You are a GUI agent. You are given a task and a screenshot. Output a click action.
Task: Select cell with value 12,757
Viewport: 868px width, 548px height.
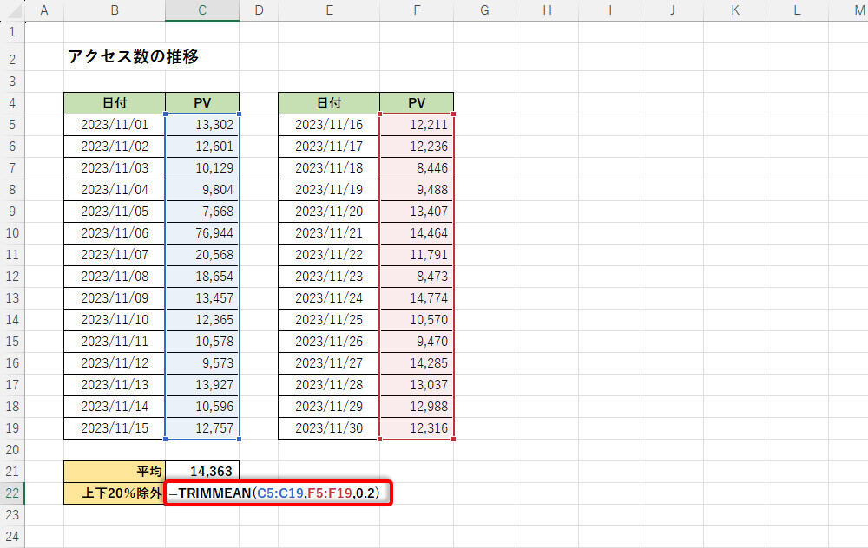coord(202,428)
